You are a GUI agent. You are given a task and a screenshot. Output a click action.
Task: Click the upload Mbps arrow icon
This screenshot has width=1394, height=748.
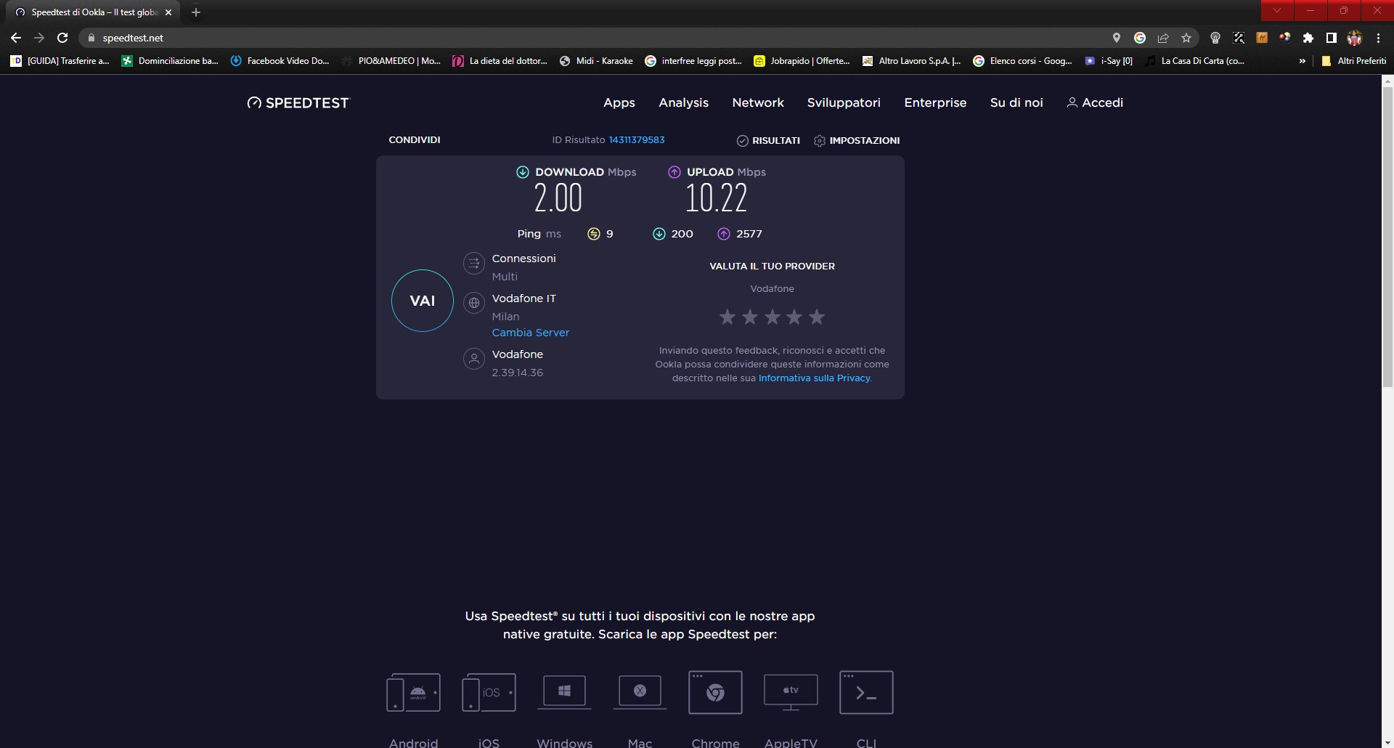(674, 172)
